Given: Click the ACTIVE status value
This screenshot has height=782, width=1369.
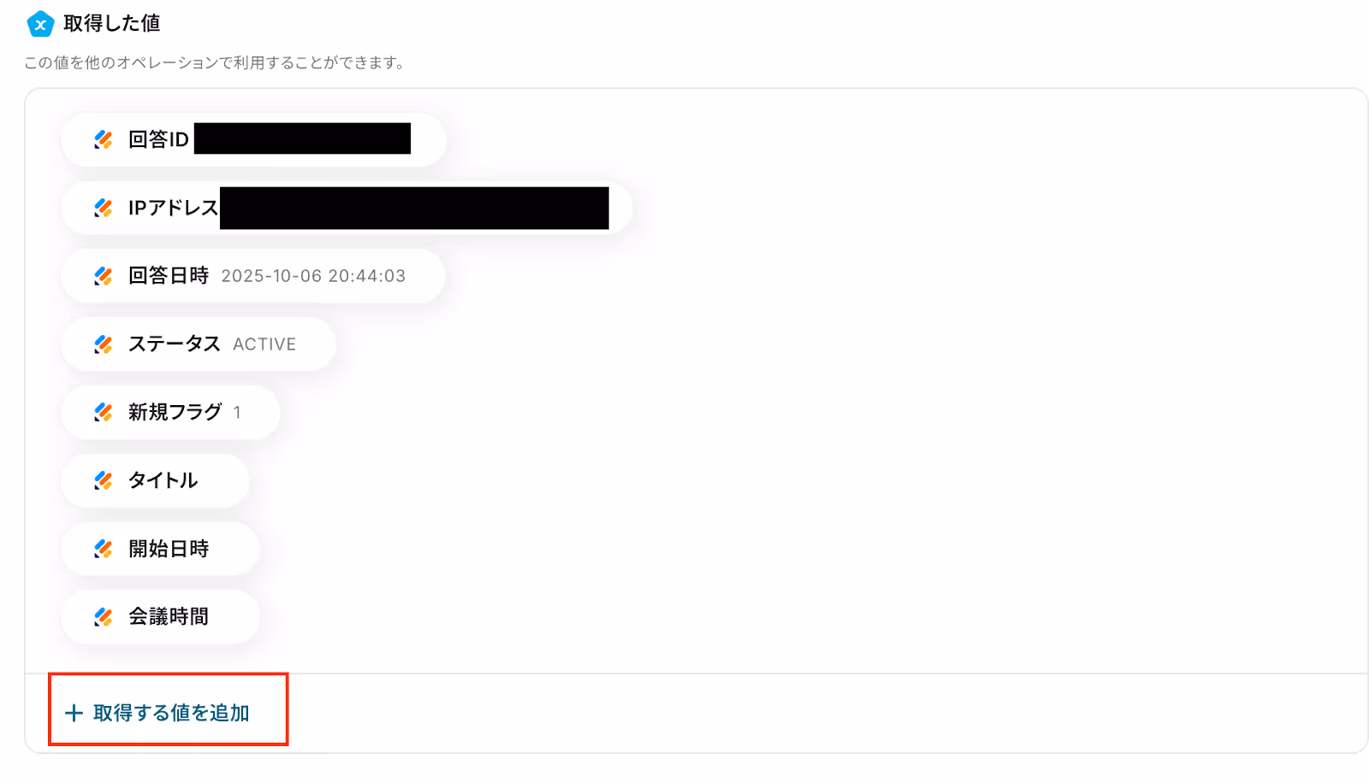Looking at the screenshot, I should 264,344.
